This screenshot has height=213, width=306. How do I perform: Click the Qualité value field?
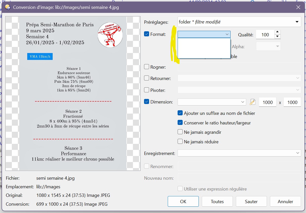coord(265,35)
